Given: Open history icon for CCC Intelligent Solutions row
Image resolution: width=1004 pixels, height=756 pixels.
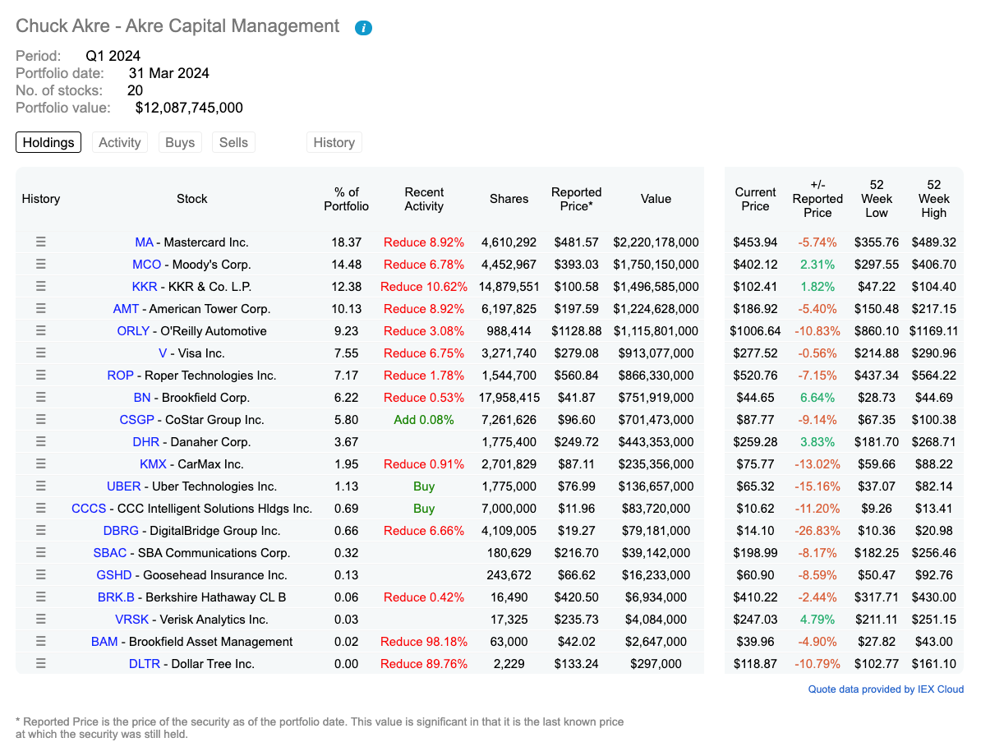Looking at the screenshot, I should pos(41,509).
